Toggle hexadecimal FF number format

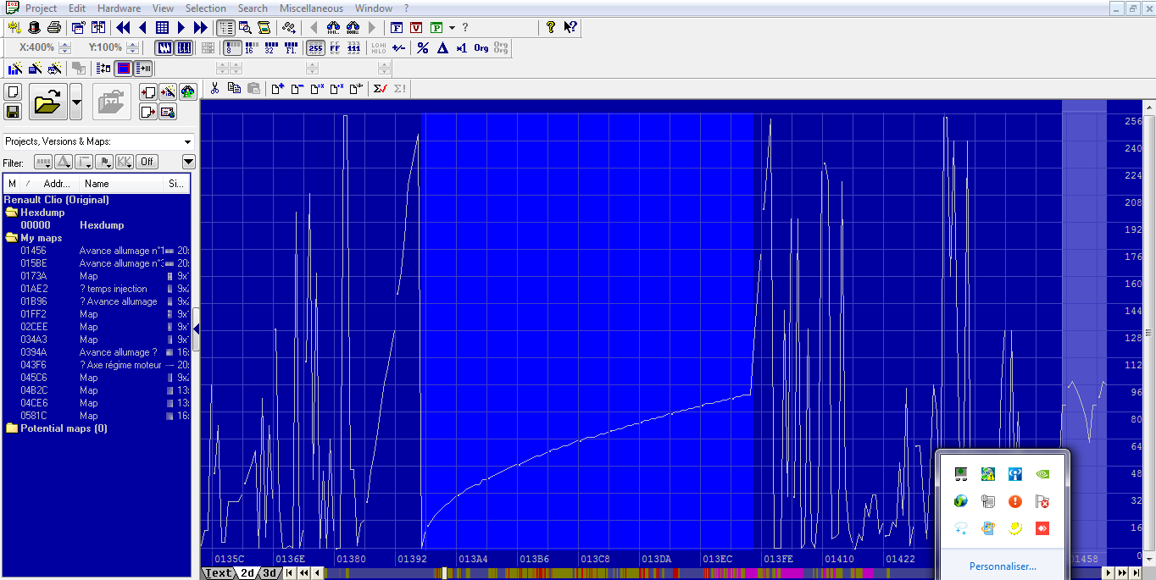[335, 47]
